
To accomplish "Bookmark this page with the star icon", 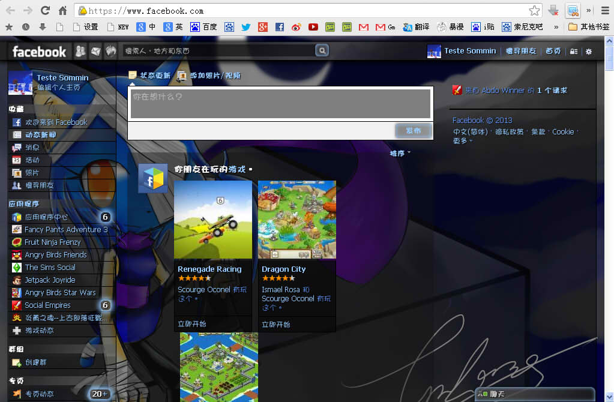I will click(534, 11).
